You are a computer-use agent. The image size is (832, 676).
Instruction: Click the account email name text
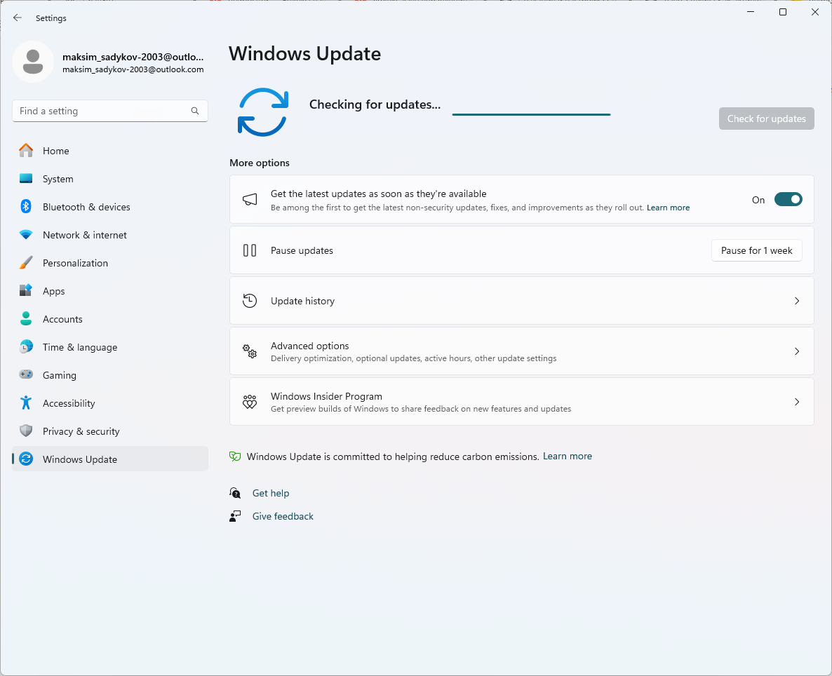point(133,57)
